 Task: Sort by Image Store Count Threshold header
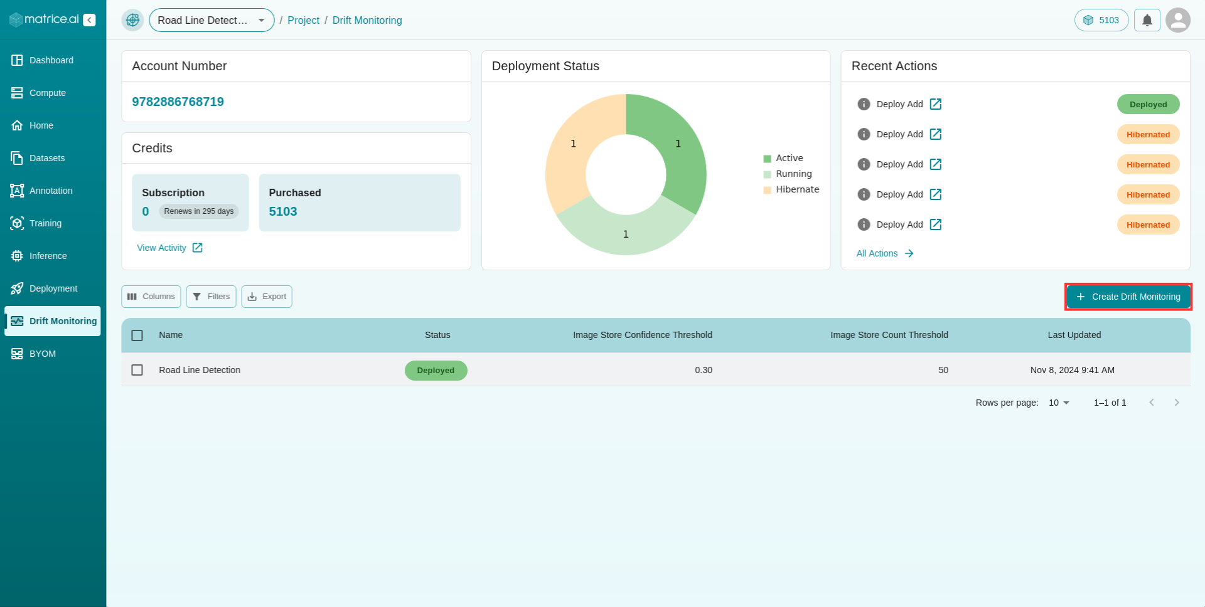point(889,335)
